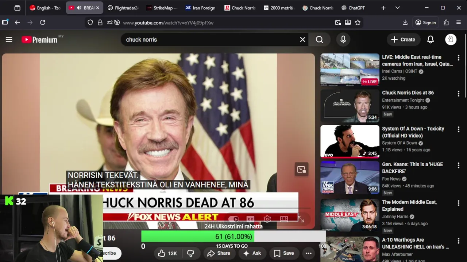Switch to the Flightradar24 tab
Screen dimensions: 467x262
(x=123, y=8)
